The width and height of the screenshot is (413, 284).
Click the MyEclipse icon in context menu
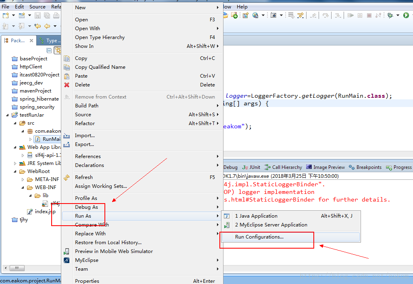pos(67,260)
